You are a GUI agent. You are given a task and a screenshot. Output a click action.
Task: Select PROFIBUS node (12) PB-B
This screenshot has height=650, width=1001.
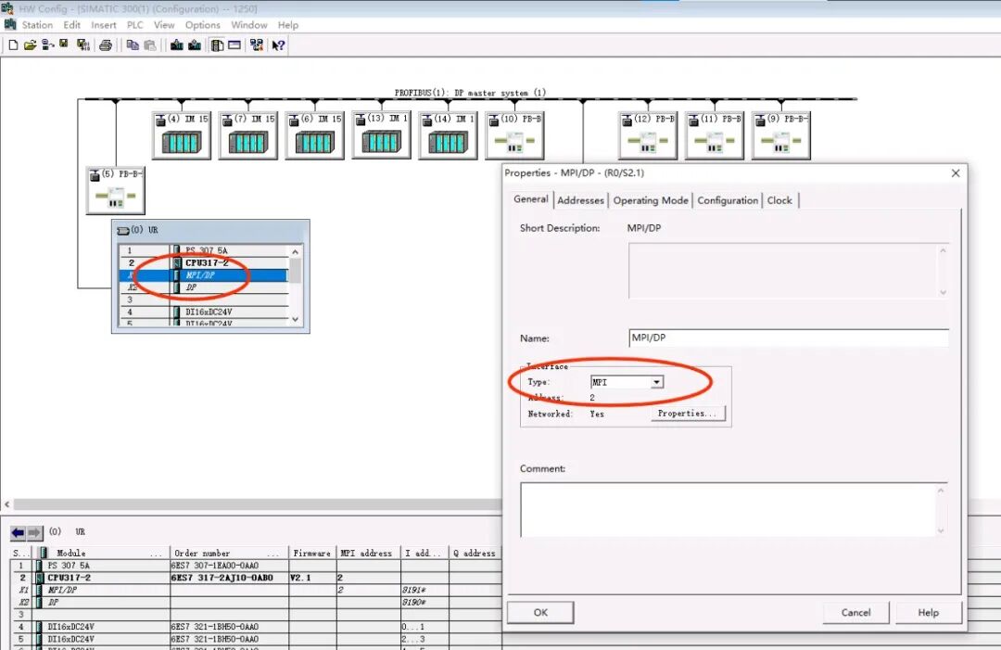click(x=647, y=135)
